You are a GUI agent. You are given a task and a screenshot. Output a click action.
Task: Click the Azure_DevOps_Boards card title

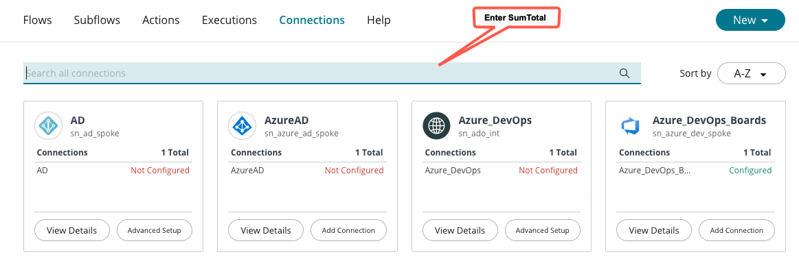click(x=709, y=121)
